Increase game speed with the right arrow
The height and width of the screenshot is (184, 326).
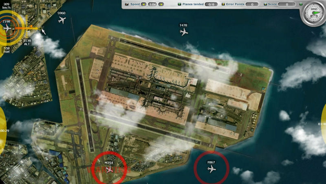(161, 4)
